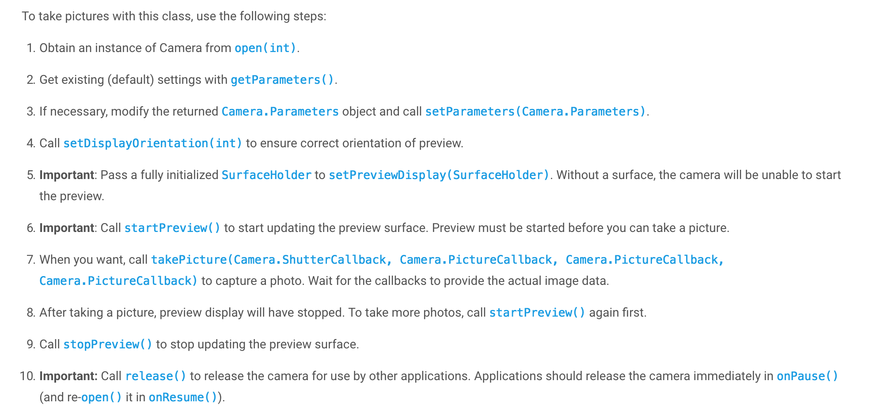Click the setDisplayOrientation(int) link
Viewport: 880px width, 411px height.
coord(153,143)
